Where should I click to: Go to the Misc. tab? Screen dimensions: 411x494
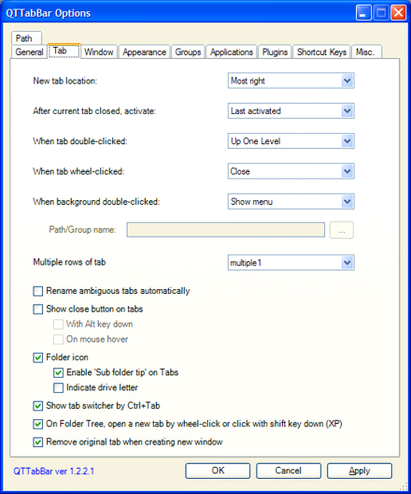point(367,52)
